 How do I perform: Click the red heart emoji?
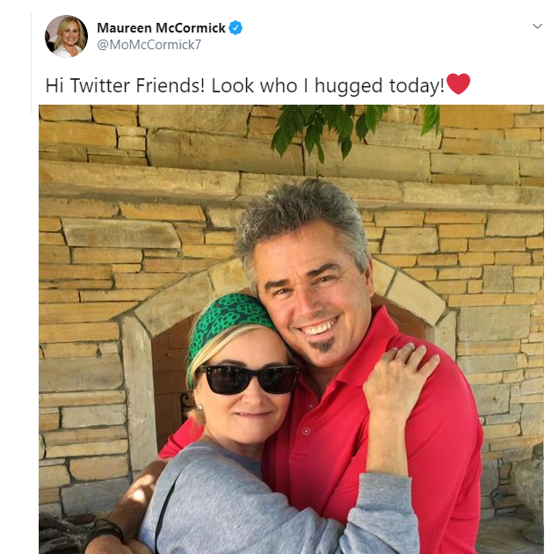pos(459,84)
